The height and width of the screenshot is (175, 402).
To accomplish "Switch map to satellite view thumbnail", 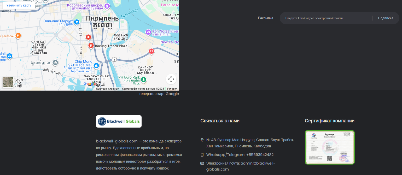I will pos(8,82).
